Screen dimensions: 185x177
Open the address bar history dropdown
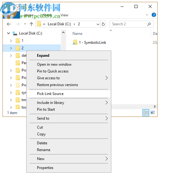98,24
